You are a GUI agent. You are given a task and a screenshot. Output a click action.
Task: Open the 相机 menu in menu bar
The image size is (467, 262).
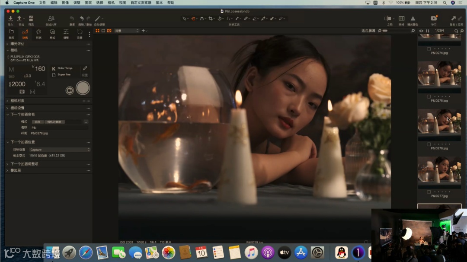(111, 3)
